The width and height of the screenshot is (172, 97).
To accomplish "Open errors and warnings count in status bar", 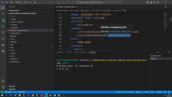I will (22, 92).
